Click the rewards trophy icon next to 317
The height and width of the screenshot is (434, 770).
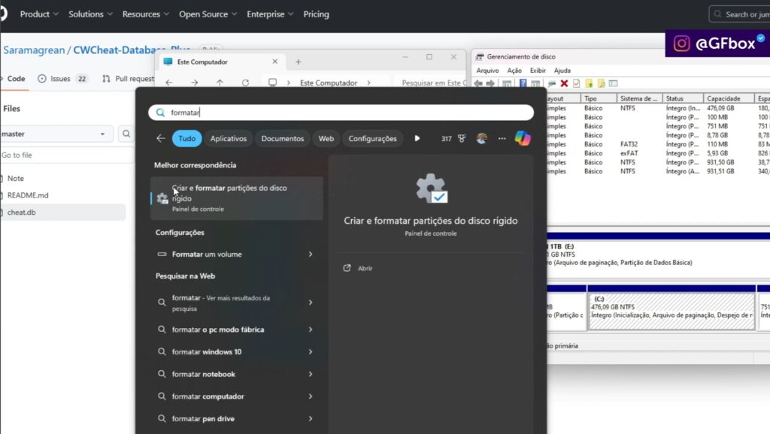[x=462, y=138]
